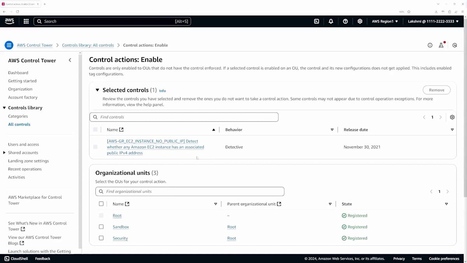
Task: Open Selected controls table preferences gear
Action: (452, 117)
